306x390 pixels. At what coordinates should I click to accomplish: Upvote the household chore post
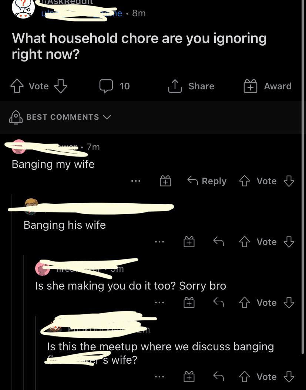pyautogui.click(x=17, y=86)
